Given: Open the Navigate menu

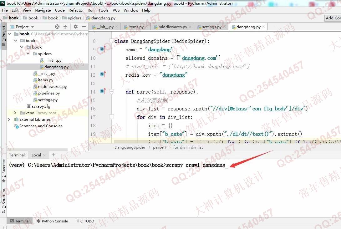Looking at the screenshot, I should point(43,10).
